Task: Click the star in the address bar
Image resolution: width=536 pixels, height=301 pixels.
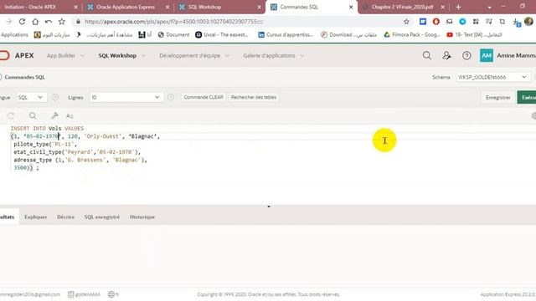Action: [x=406, y=22]
